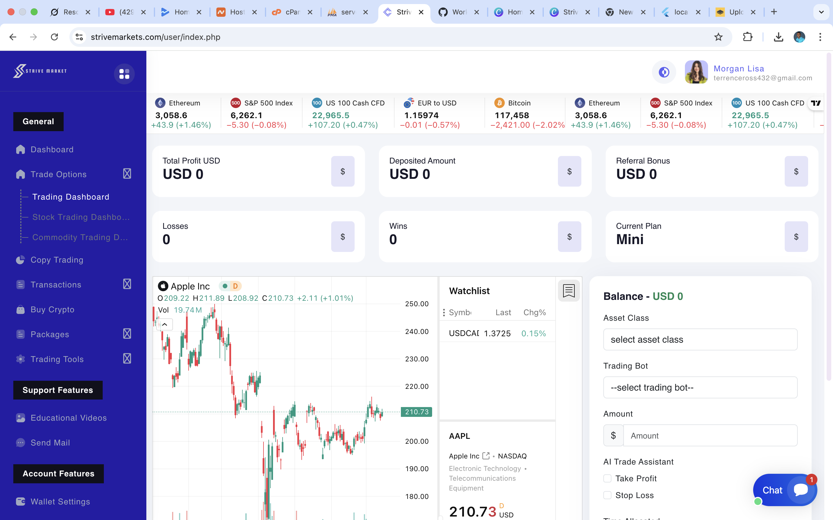Click the Transactions list icon

pyautogui.click(x=20, y=285)
